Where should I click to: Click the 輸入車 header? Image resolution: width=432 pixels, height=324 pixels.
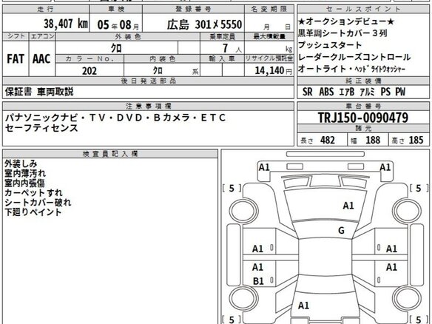click(222, 58)
